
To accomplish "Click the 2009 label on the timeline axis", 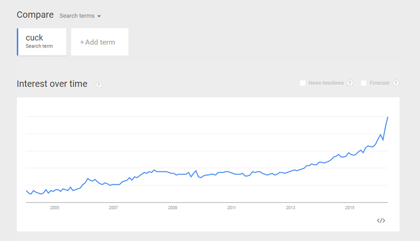I will click(x=173, y=207).
